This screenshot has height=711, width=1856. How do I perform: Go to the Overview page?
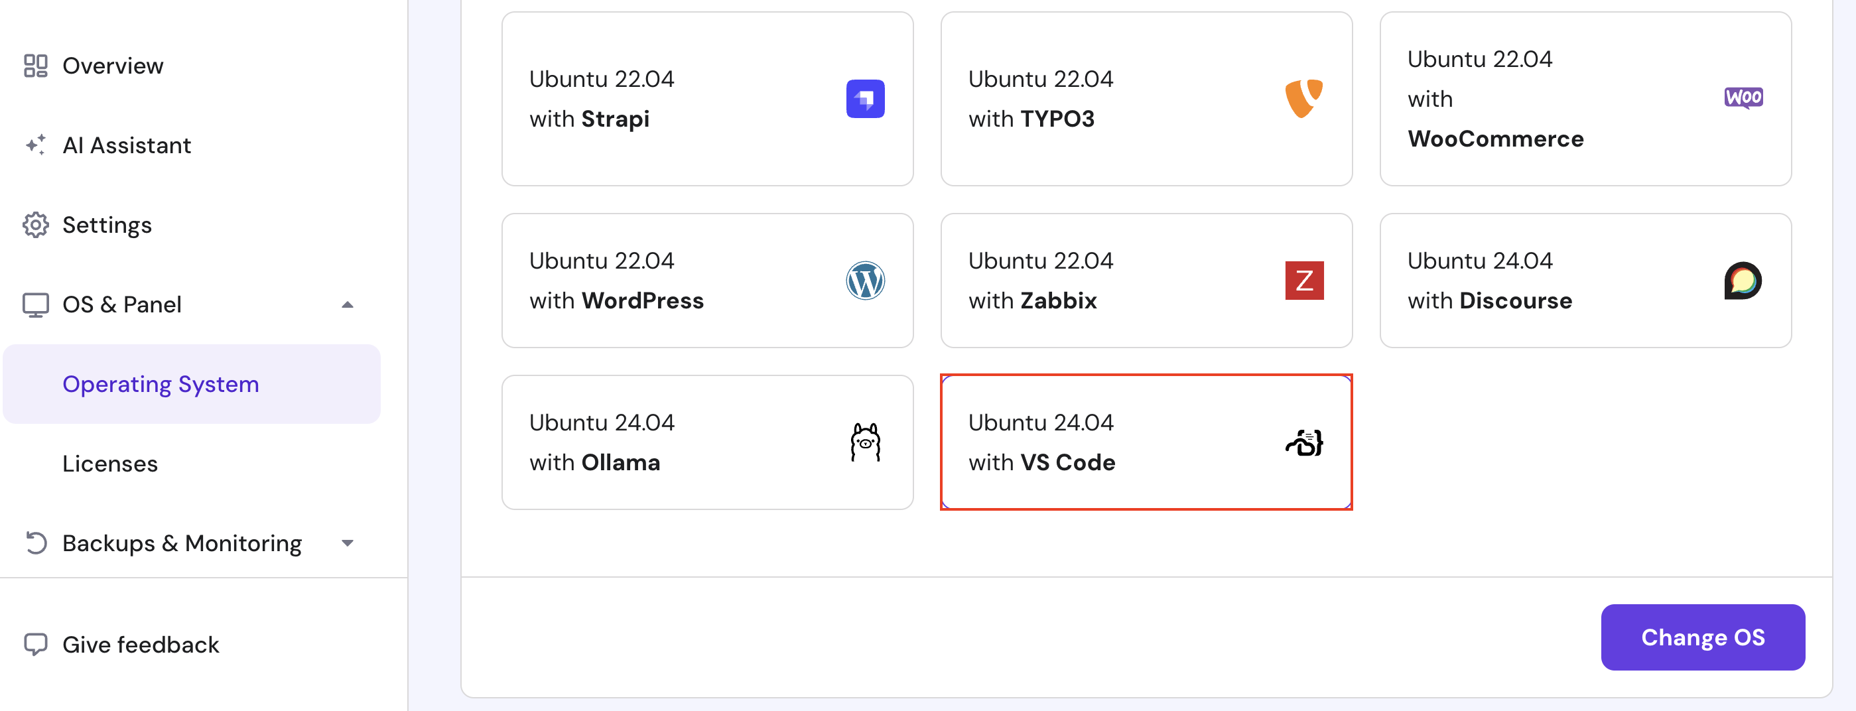click(112, 66)
